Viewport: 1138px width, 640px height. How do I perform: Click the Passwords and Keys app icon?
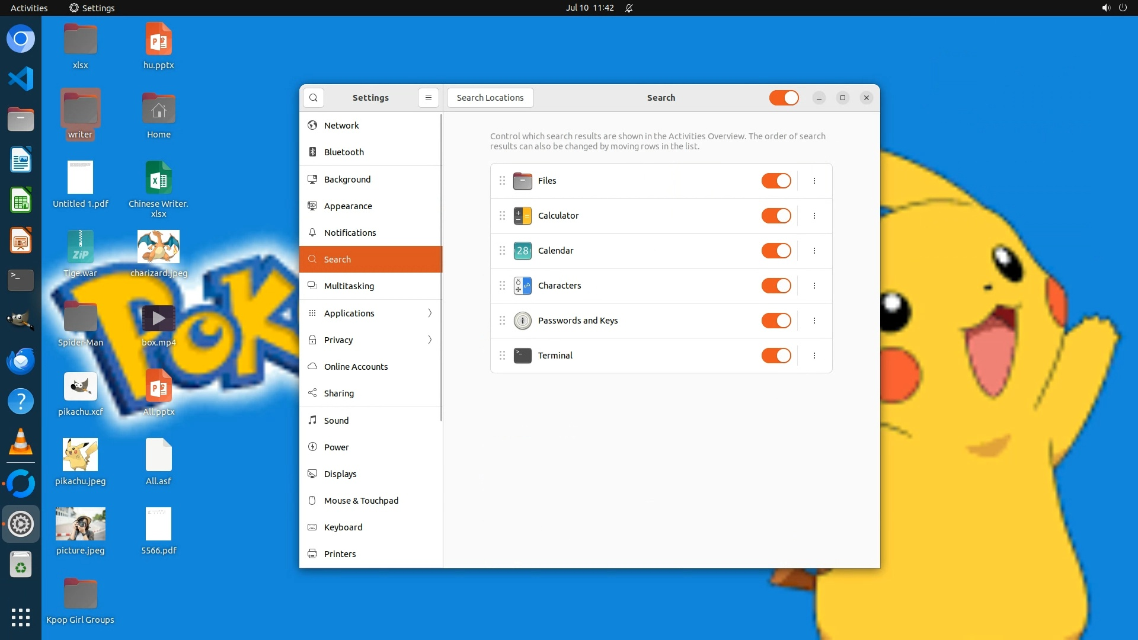click(522, 321)
